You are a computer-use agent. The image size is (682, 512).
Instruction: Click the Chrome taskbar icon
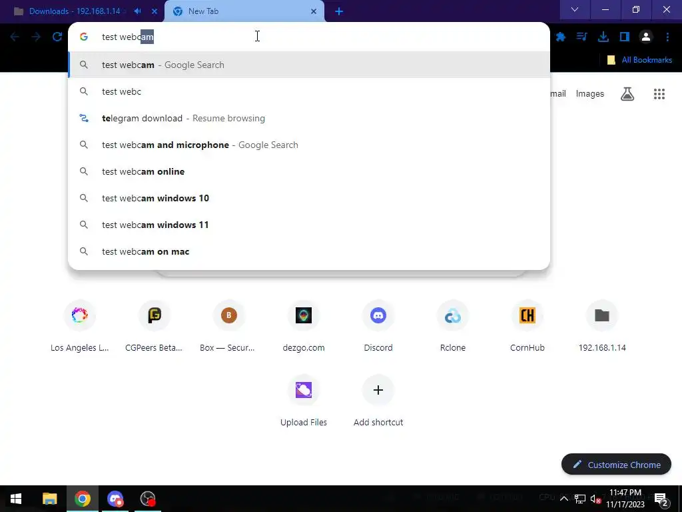tap(82, 499)
